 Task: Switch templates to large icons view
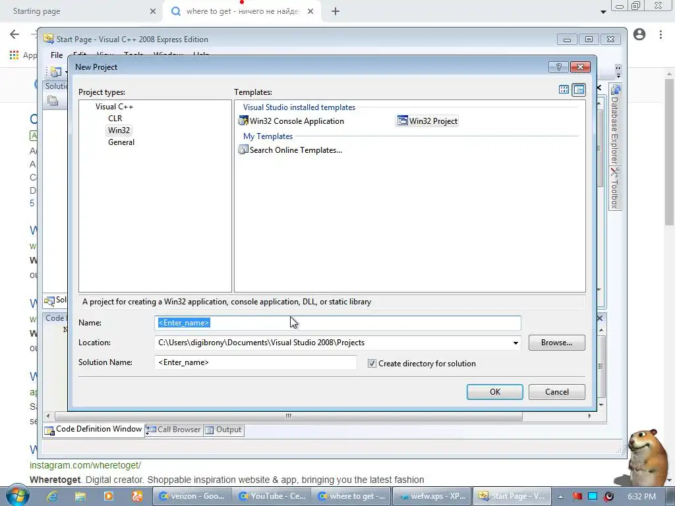click(564, 90)
